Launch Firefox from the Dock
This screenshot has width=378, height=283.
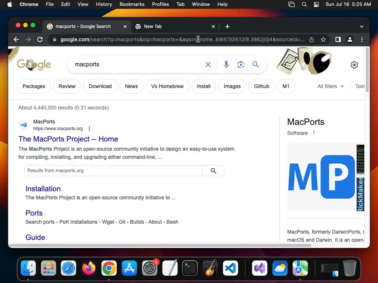[x=89, y=268]
